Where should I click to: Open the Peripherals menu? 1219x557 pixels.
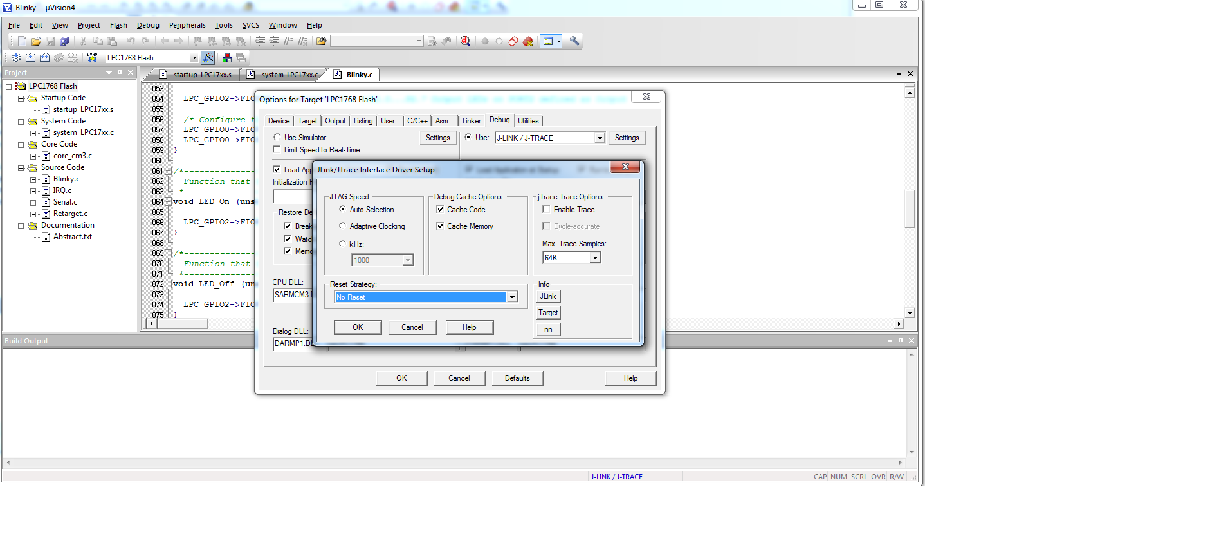187,25
